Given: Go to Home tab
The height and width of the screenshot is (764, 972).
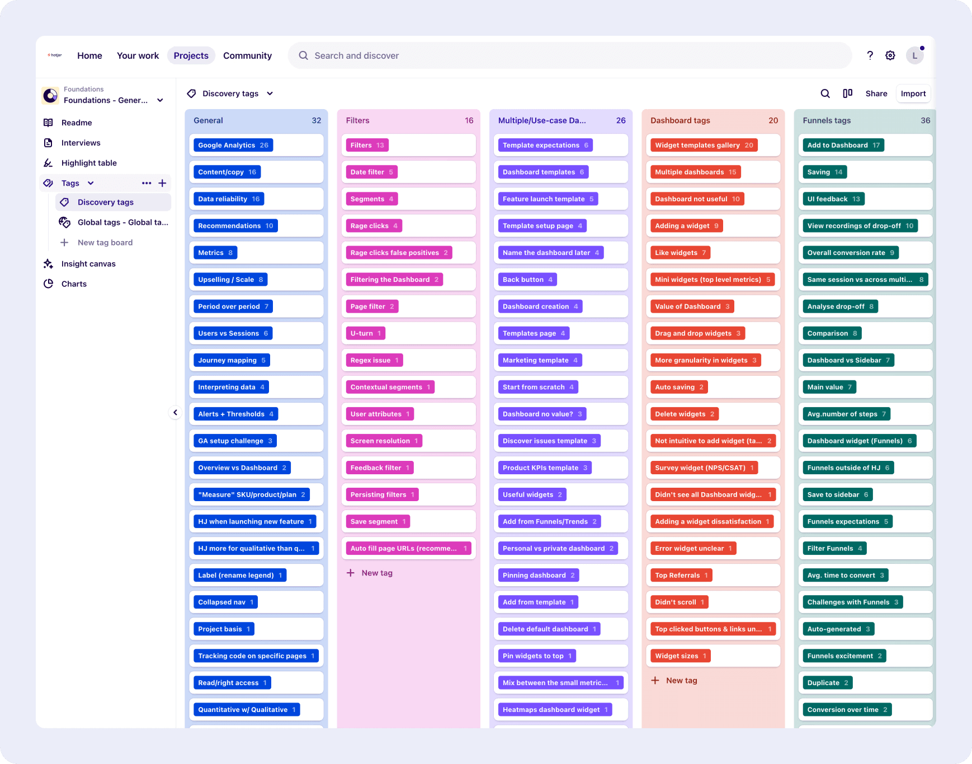Looking at the screenshot, I should [x=89, y=55].
